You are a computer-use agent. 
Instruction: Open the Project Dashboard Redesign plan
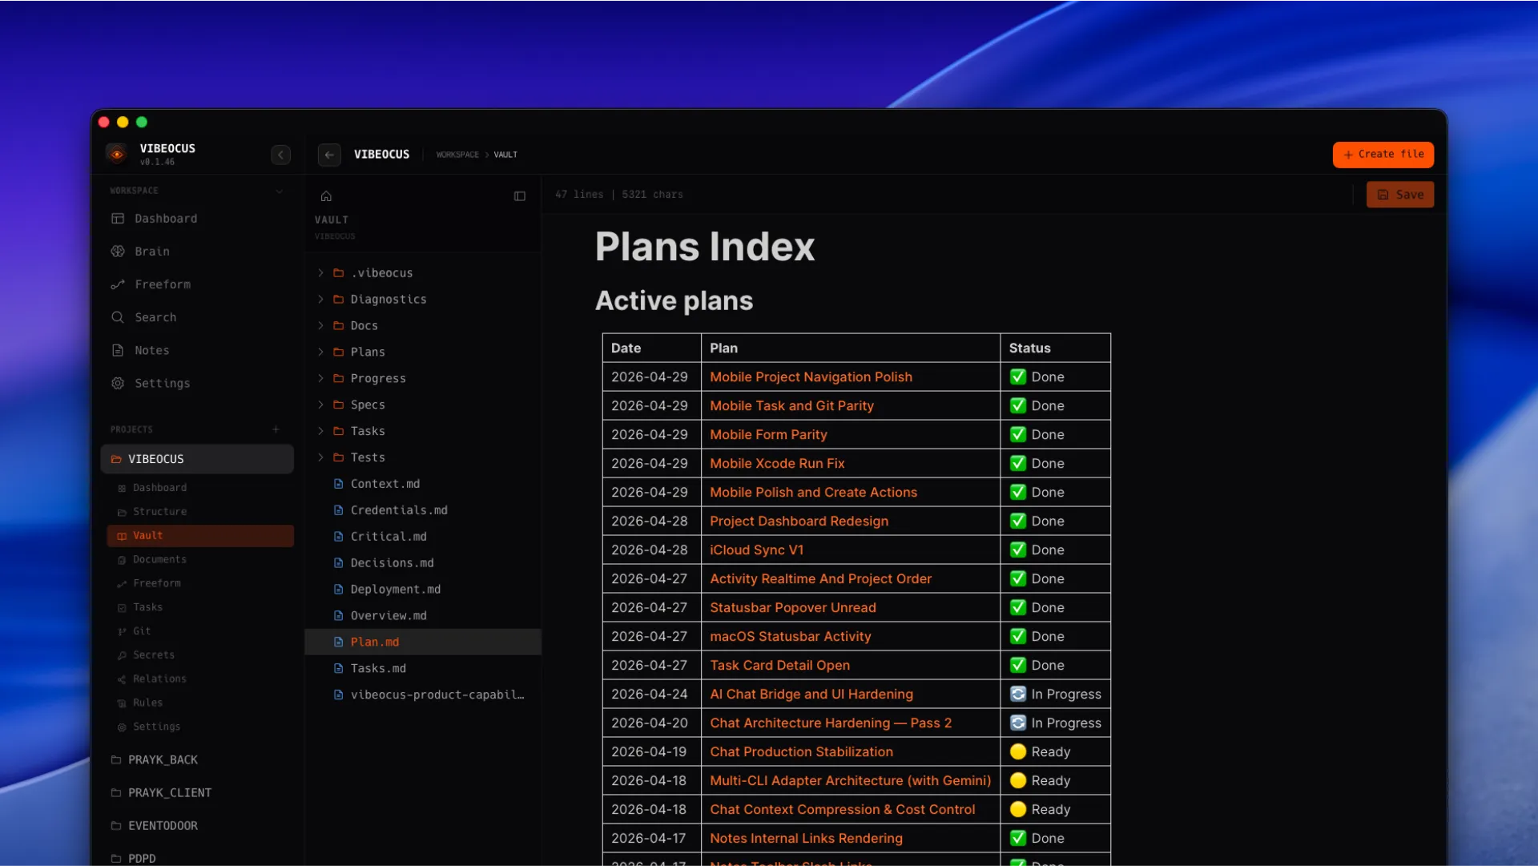tap(799, 522)
